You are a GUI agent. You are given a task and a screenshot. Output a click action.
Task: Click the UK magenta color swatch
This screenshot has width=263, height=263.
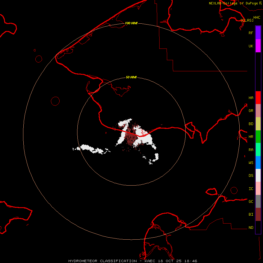pos(258,46)
